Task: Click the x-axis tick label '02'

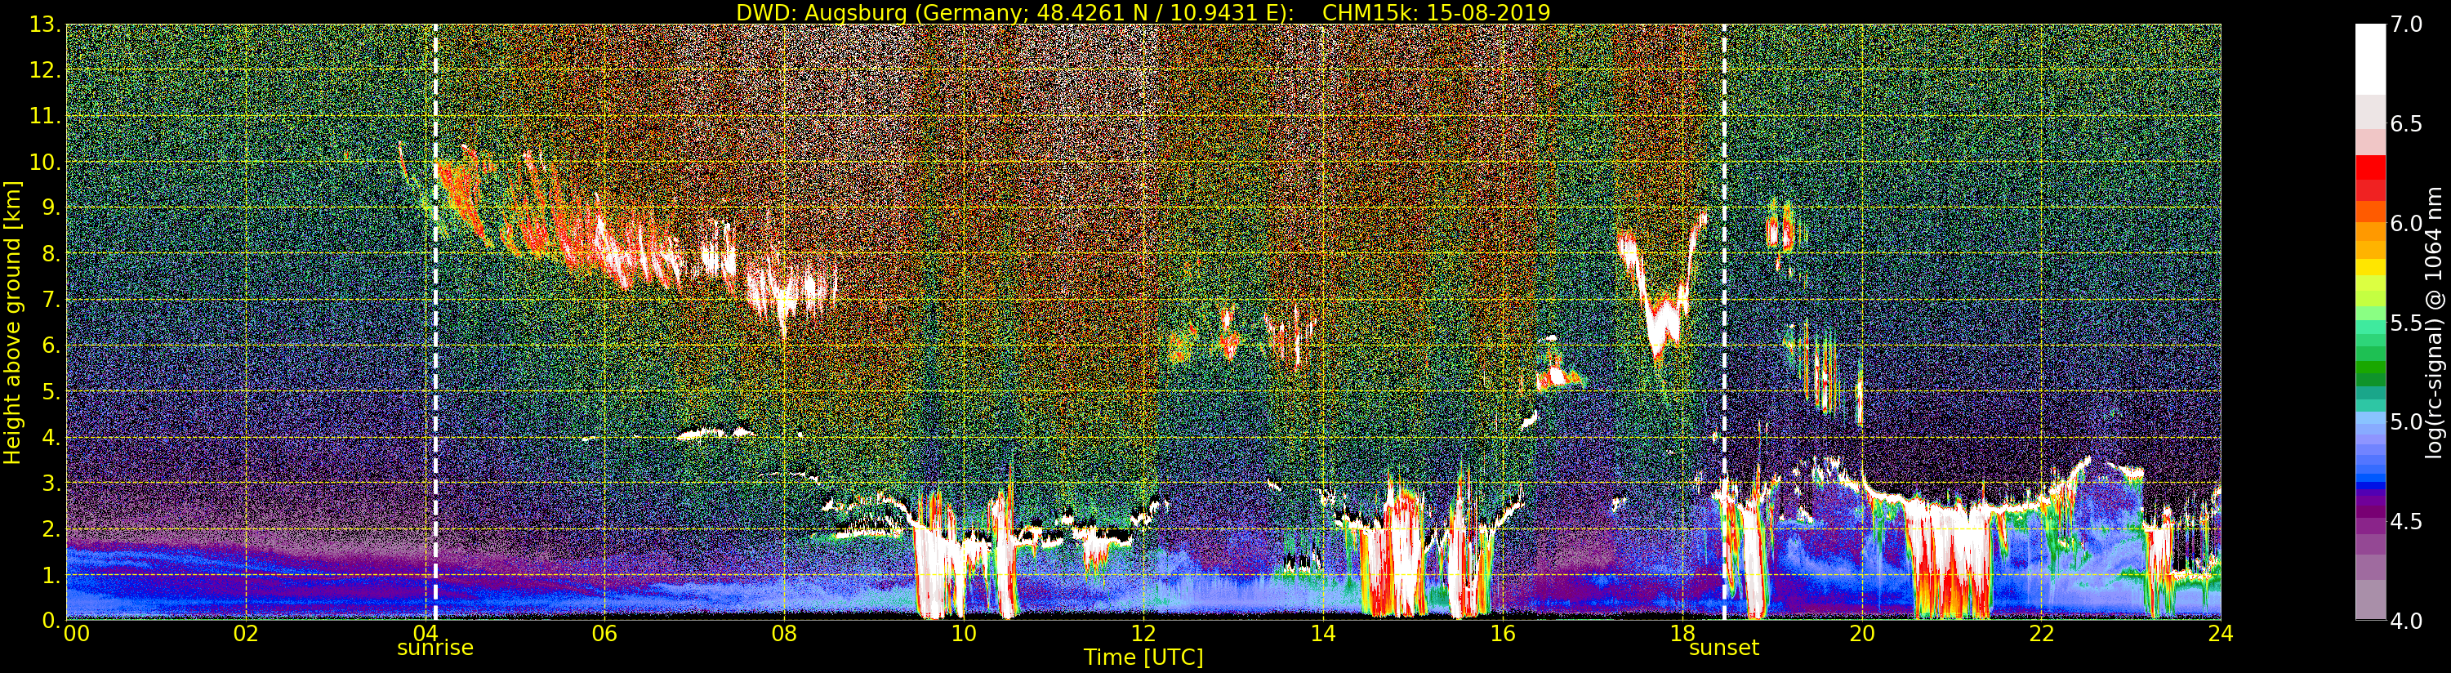Action: [x=246, y=633]
